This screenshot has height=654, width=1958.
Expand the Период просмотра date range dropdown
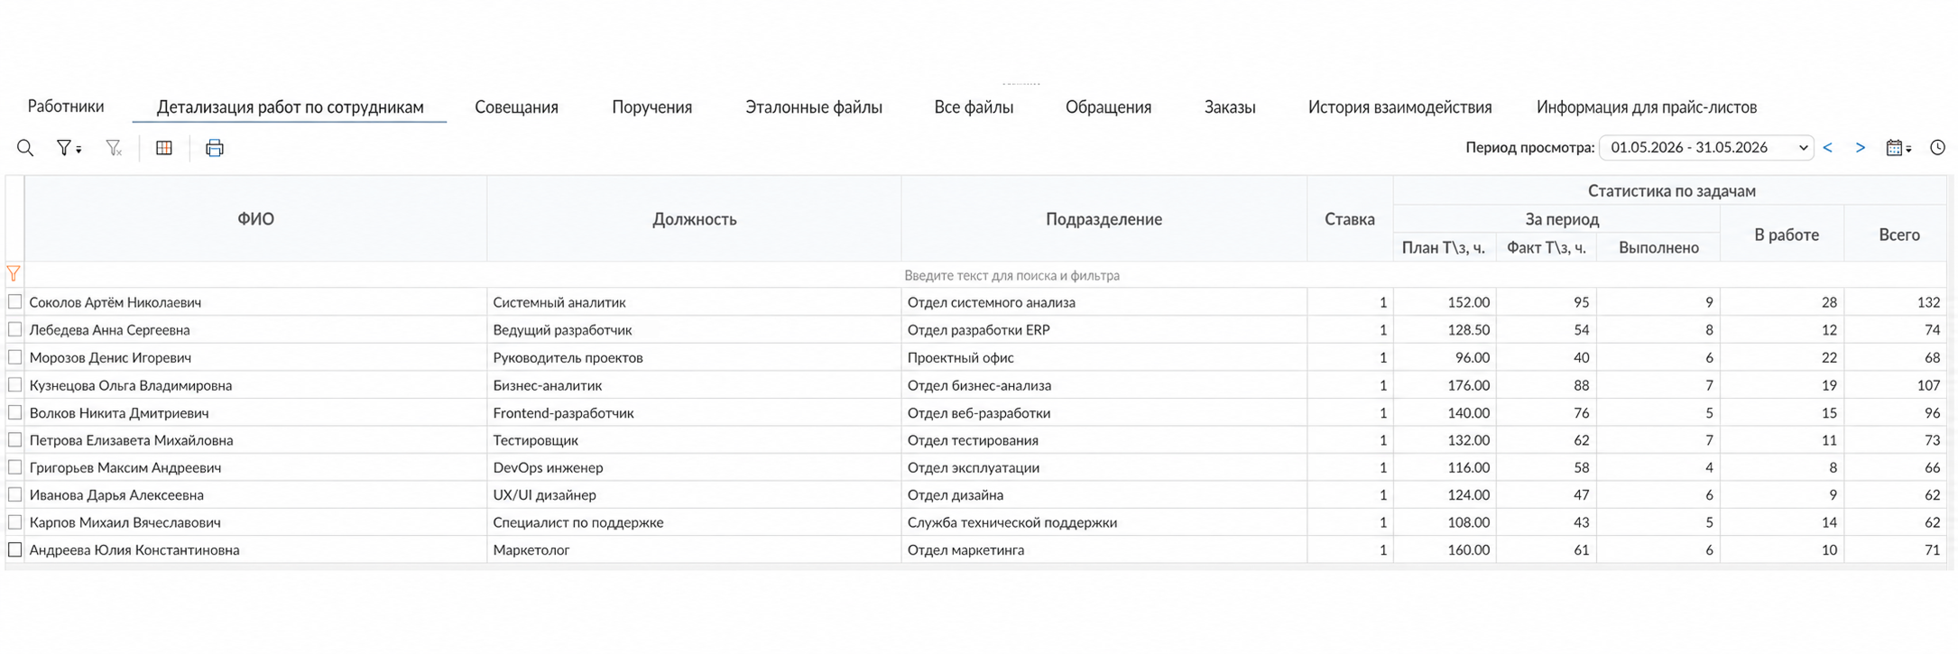[1706, 148]
